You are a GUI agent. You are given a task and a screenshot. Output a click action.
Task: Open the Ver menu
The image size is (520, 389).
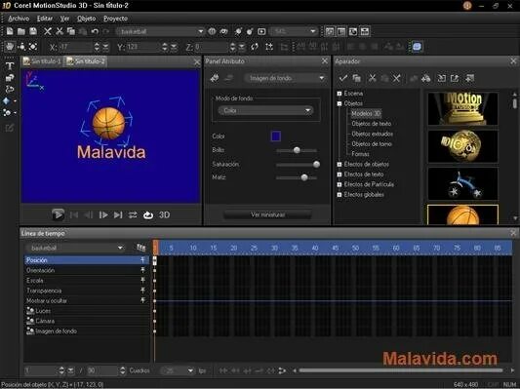64,19
